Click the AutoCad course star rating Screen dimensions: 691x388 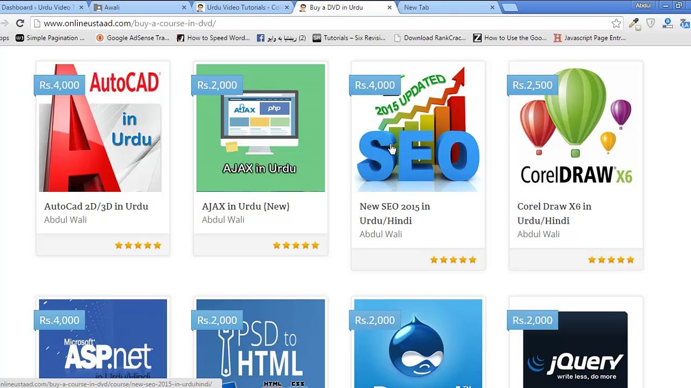coord(138,245)
